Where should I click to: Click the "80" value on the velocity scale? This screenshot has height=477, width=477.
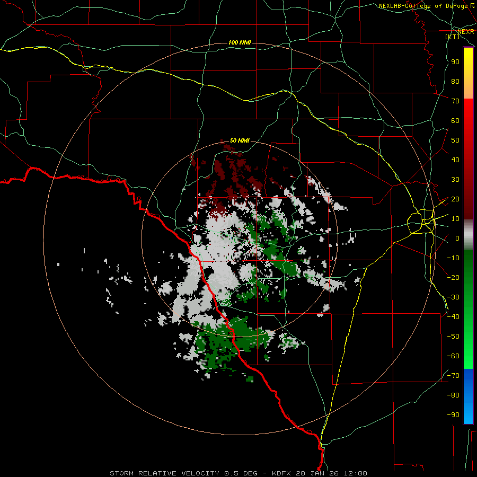(x=455, y=81)
